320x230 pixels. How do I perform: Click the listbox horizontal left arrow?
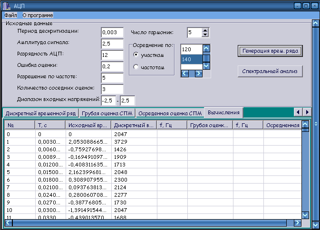[185, 74]
